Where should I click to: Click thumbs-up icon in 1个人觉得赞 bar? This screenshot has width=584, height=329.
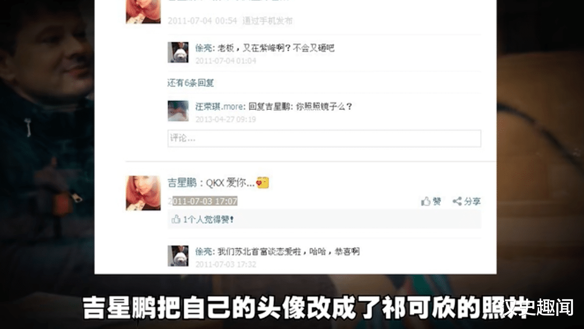(x=176, y=219)
